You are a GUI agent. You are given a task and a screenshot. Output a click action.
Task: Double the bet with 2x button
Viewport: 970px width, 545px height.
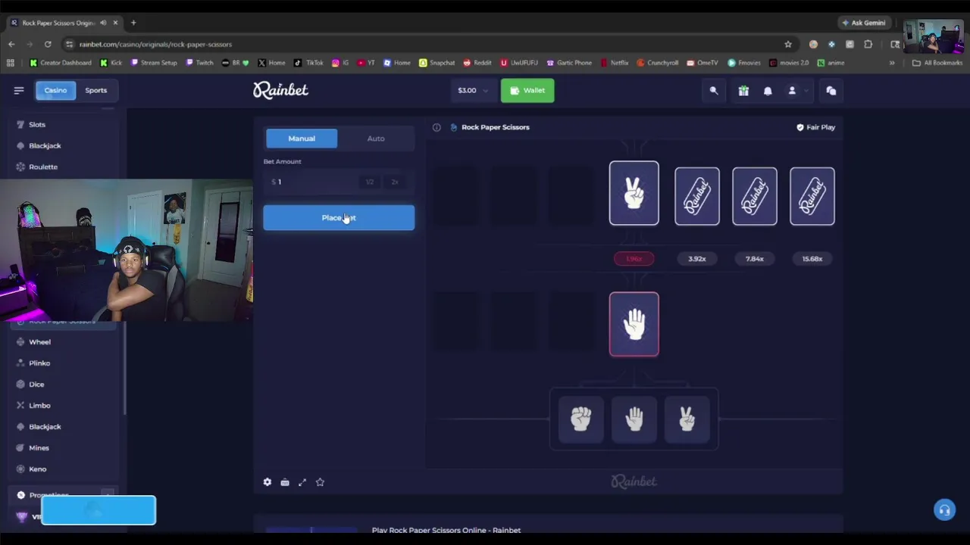click(395, 182)
